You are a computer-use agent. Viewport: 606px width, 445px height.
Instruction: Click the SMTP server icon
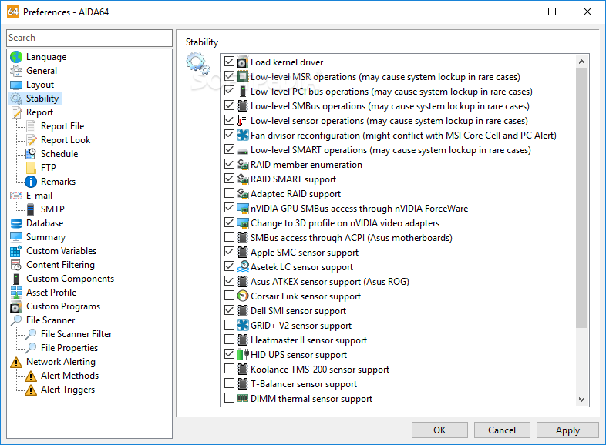(x=31, y=209)
